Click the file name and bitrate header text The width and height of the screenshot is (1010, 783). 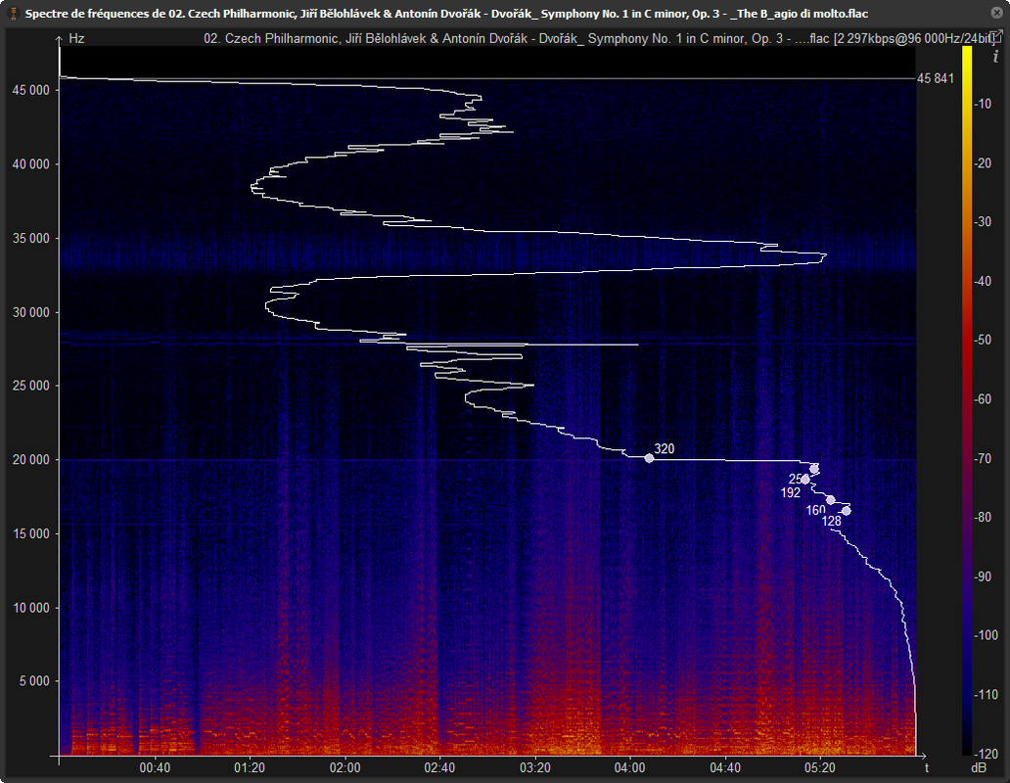pos(598,38)
